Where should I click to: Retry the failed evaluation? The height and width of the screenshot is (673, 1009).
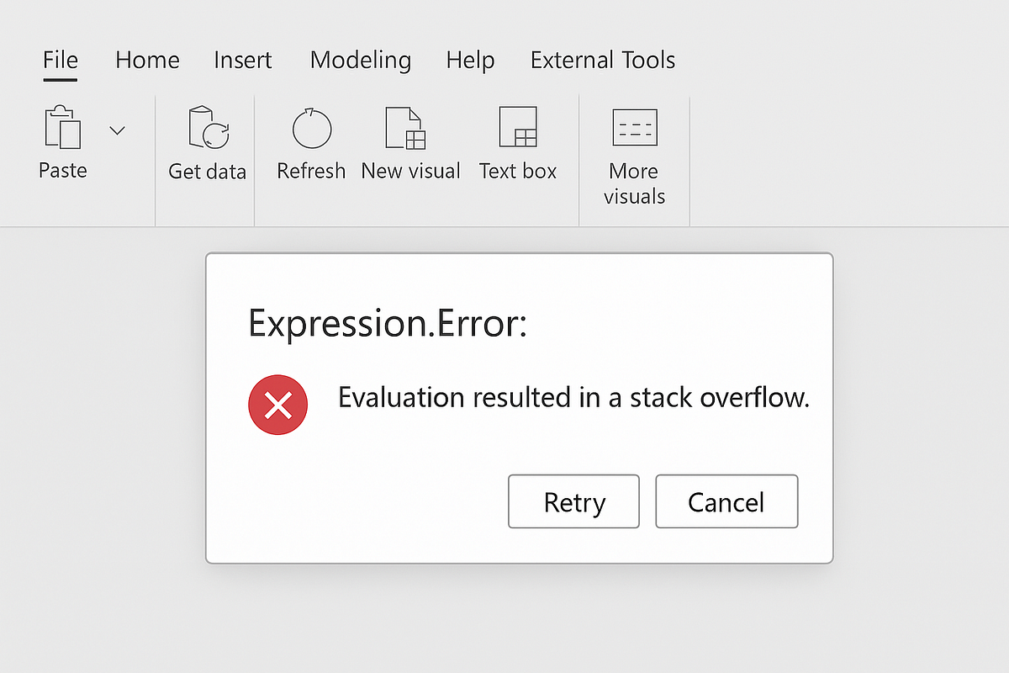pyautogui.click(x=573, y=501)
